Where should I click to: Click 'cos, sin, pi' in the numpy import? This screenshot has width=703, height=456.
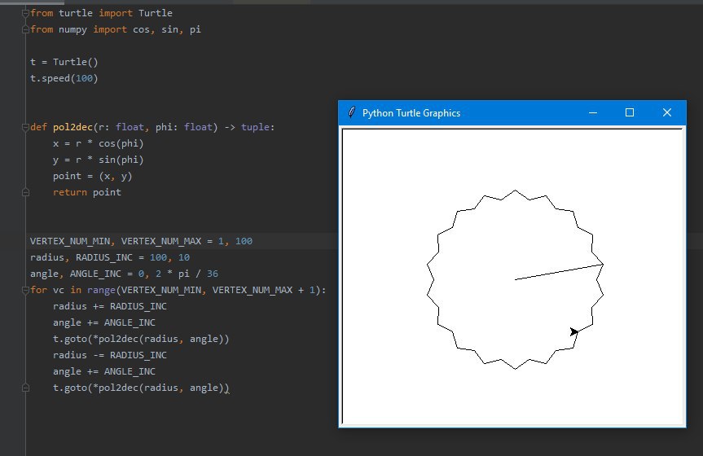pos(167,29)
